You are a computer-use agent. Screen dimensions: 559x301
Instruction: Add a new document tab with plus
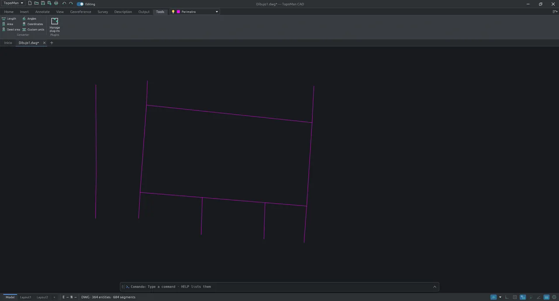point(52,43)
